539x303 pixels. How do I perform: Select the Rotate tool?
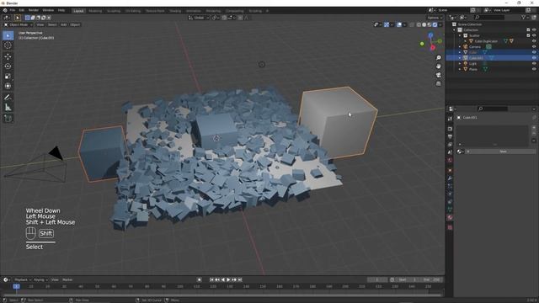pos(8,66)
